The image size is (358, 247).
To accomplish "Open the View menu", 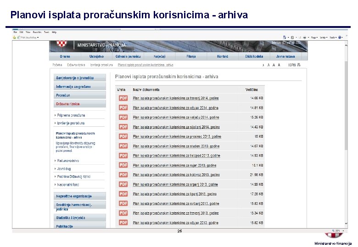I will point(28,32).
